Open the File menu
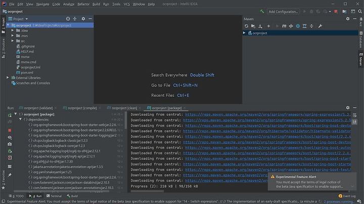Screen dimensions: 364x204 pos(12,4)
